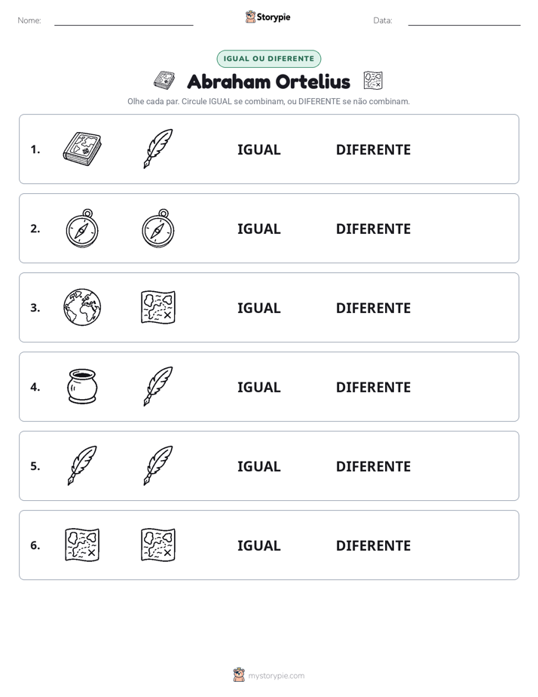Screen dimensions: 538x697
Task: Click the Nome blank line field
Action: pos(124,20)
